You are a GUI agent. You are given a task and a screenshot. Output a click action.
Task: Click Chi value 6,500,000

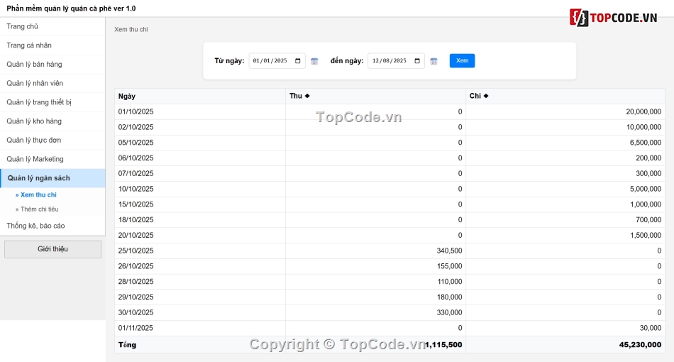[x=646, y=143]
